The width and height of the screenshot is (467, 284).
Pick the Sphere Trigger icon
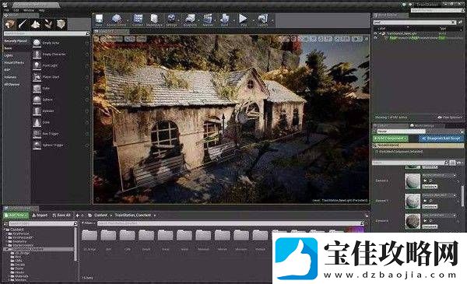pos(37,145)
